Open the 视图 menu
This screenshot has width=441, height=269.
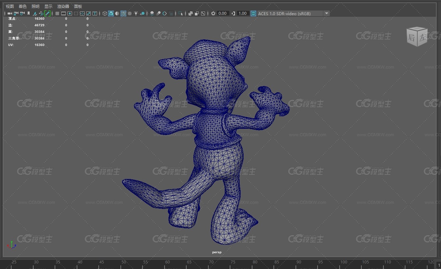10,6
